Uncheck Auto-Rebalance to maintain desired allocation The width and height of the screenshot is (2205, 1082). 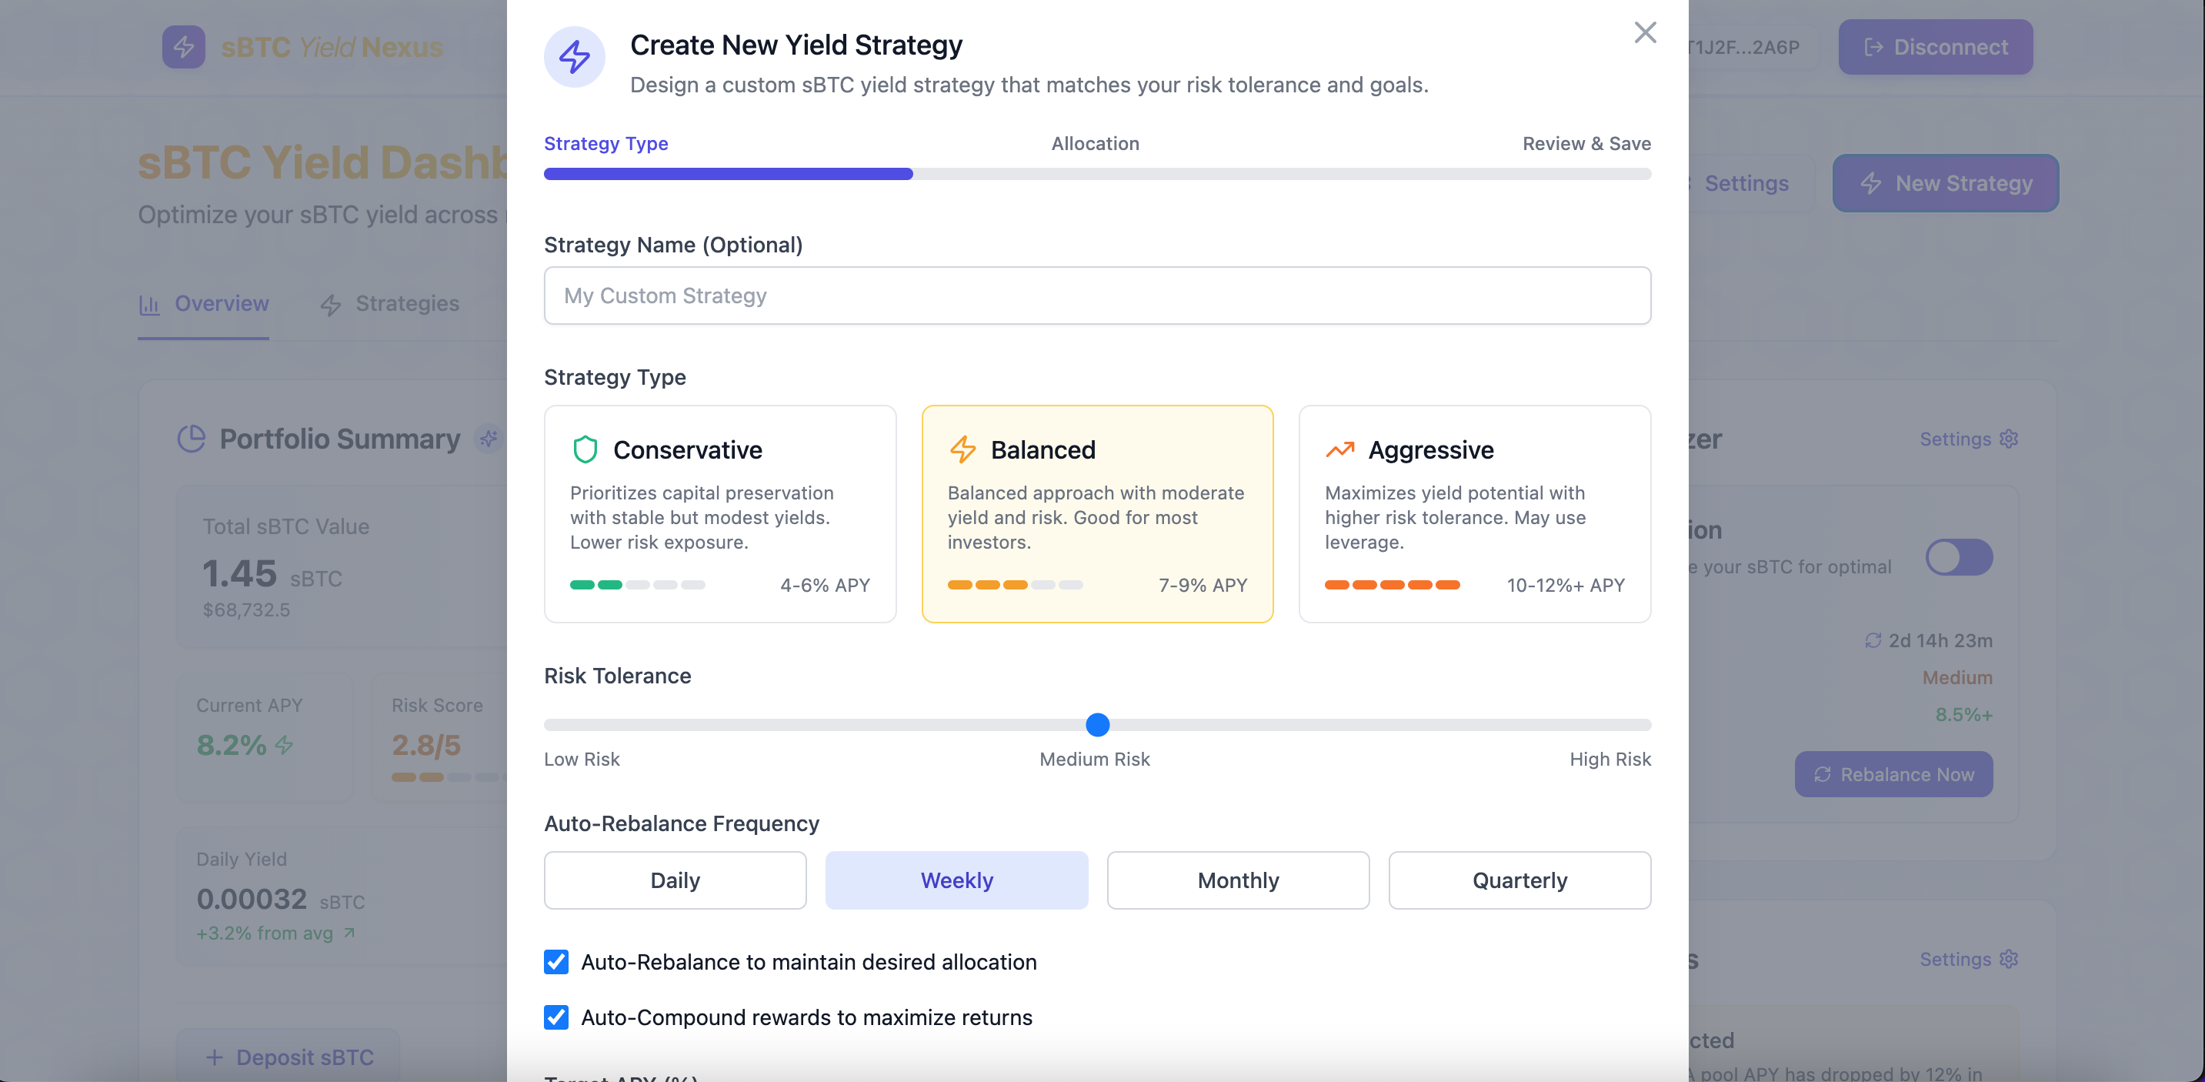point(556,961)
